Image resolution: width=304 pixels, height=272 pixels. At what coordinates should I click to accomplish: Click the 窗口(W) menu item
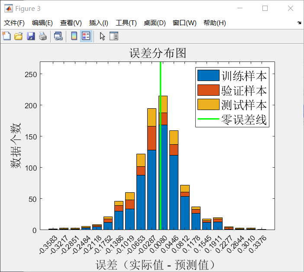tap(184, 23)
